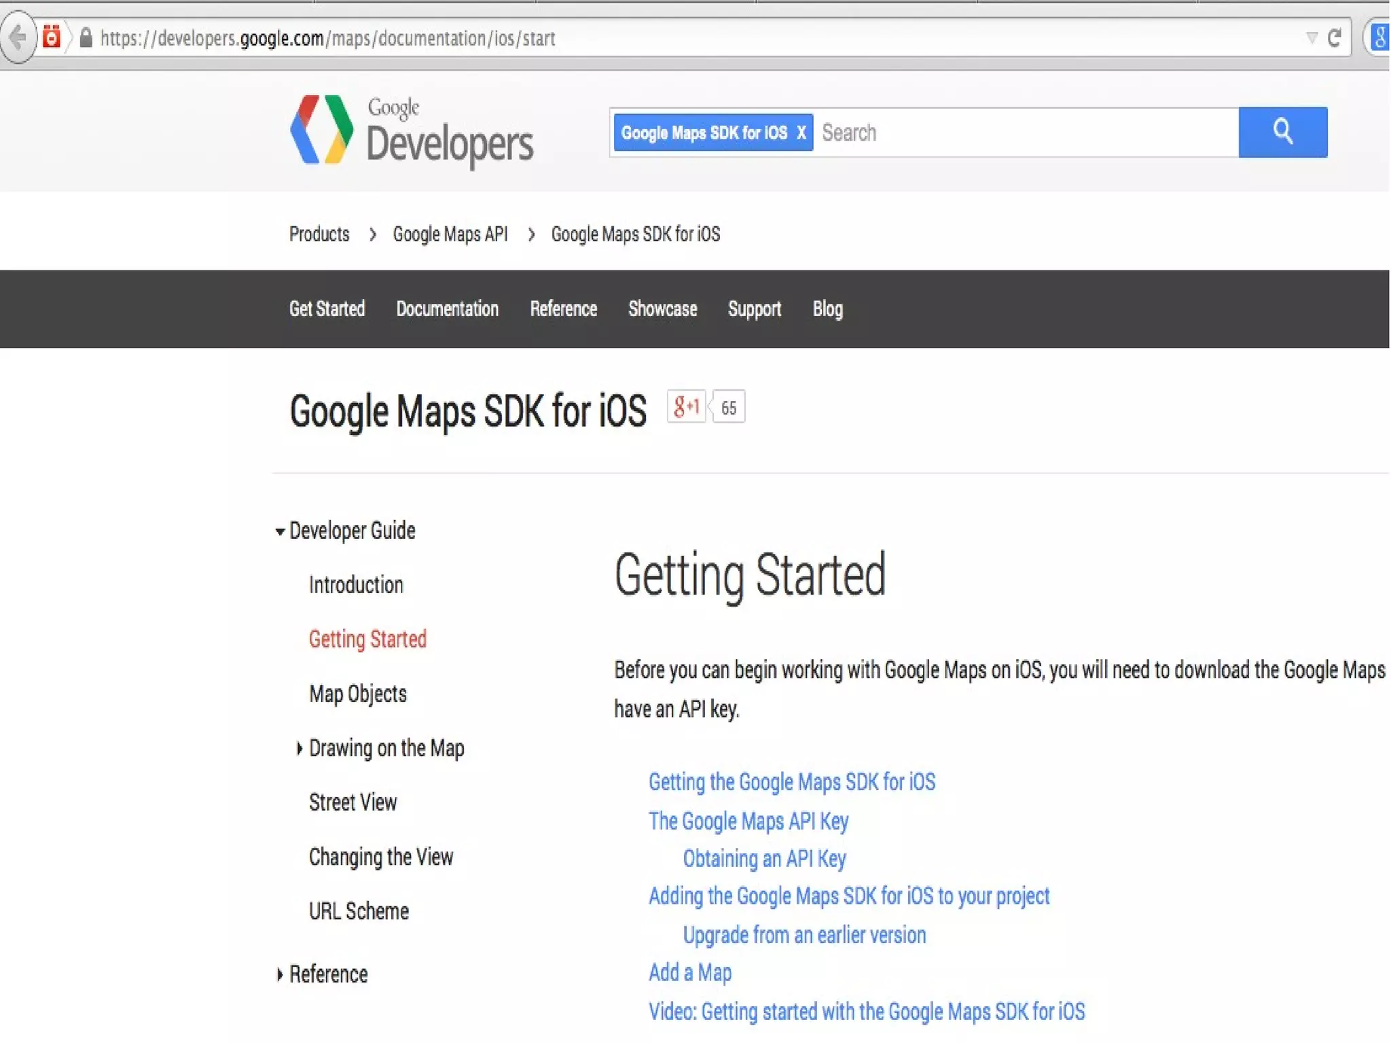1391x1043 pixels.
Task: Click the browser back arrow button
Action: click(x=18, y=37)
